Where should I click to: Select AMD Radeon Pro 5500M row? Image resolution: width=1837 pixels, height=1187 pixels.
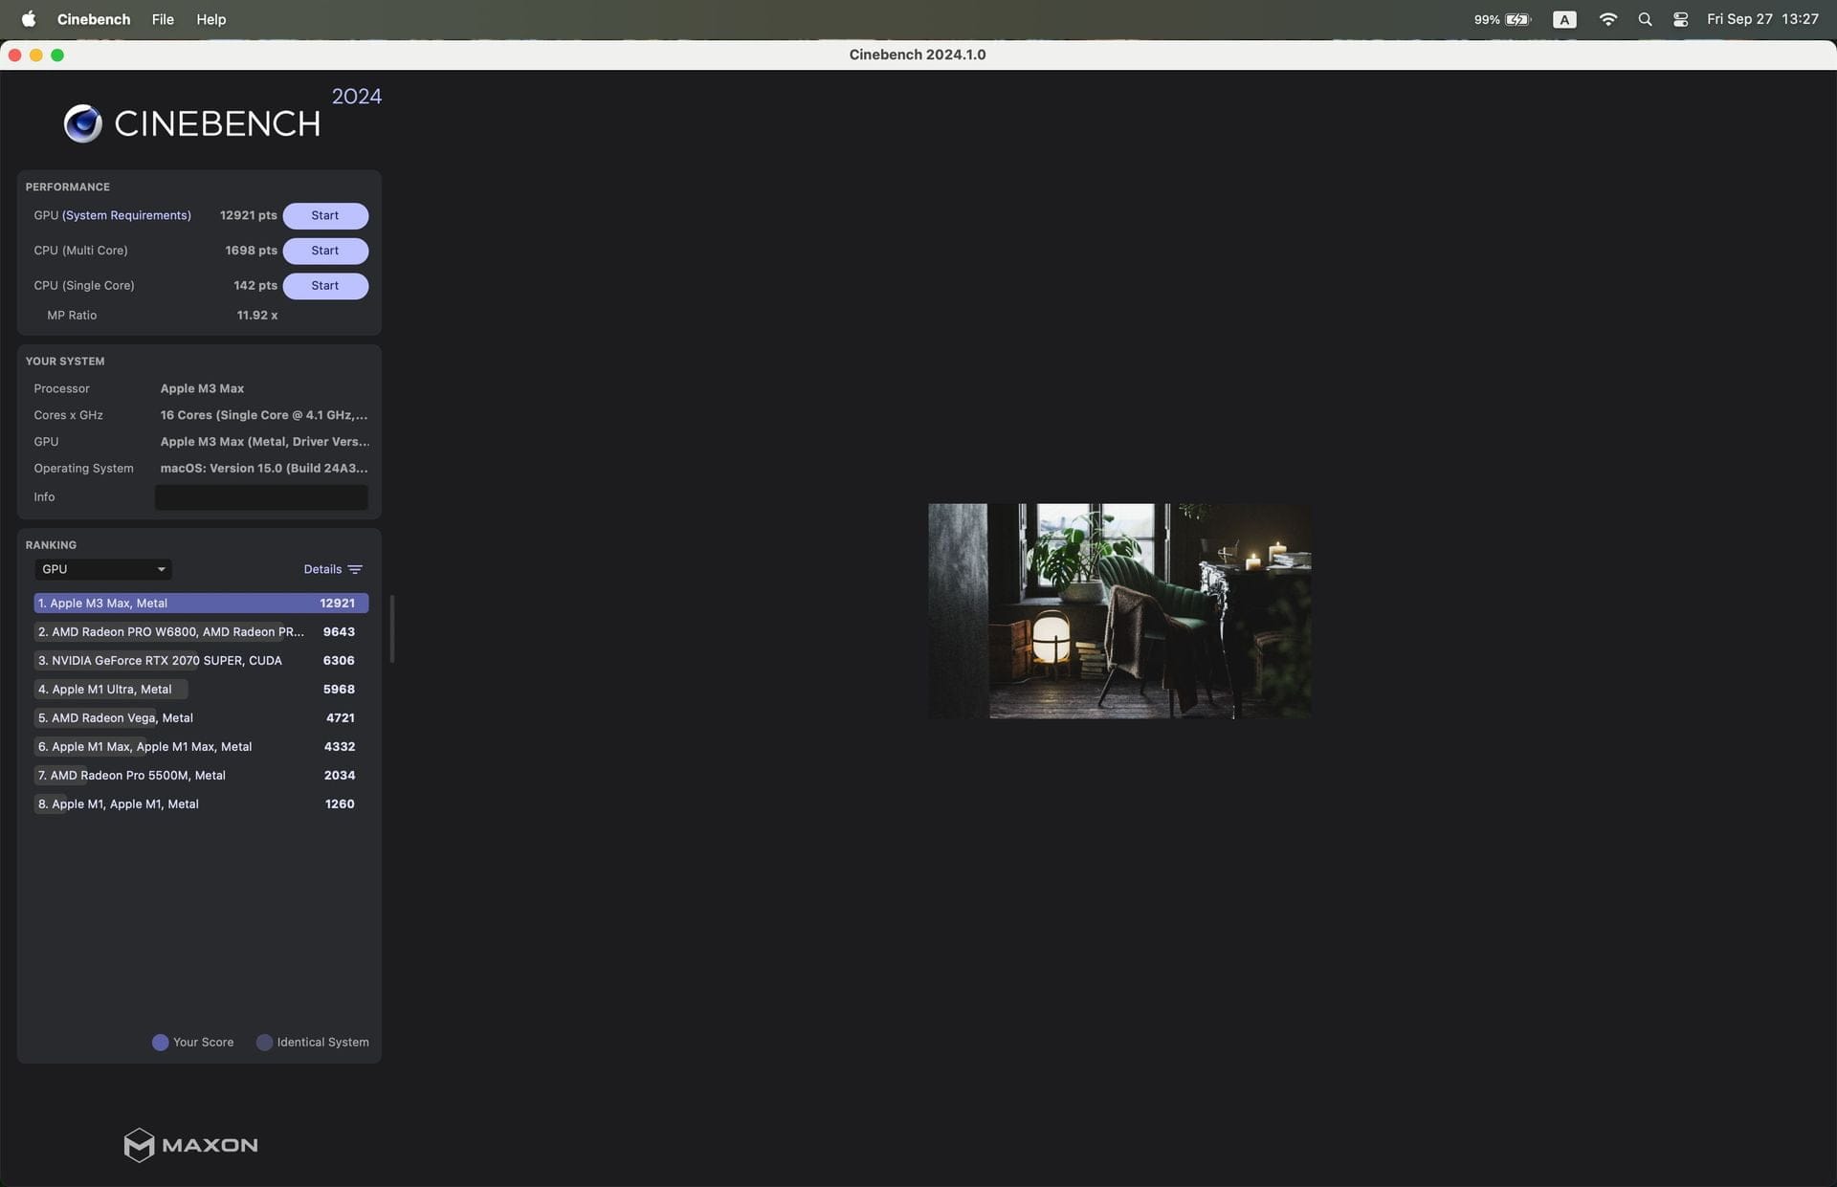tap(201, 775)
